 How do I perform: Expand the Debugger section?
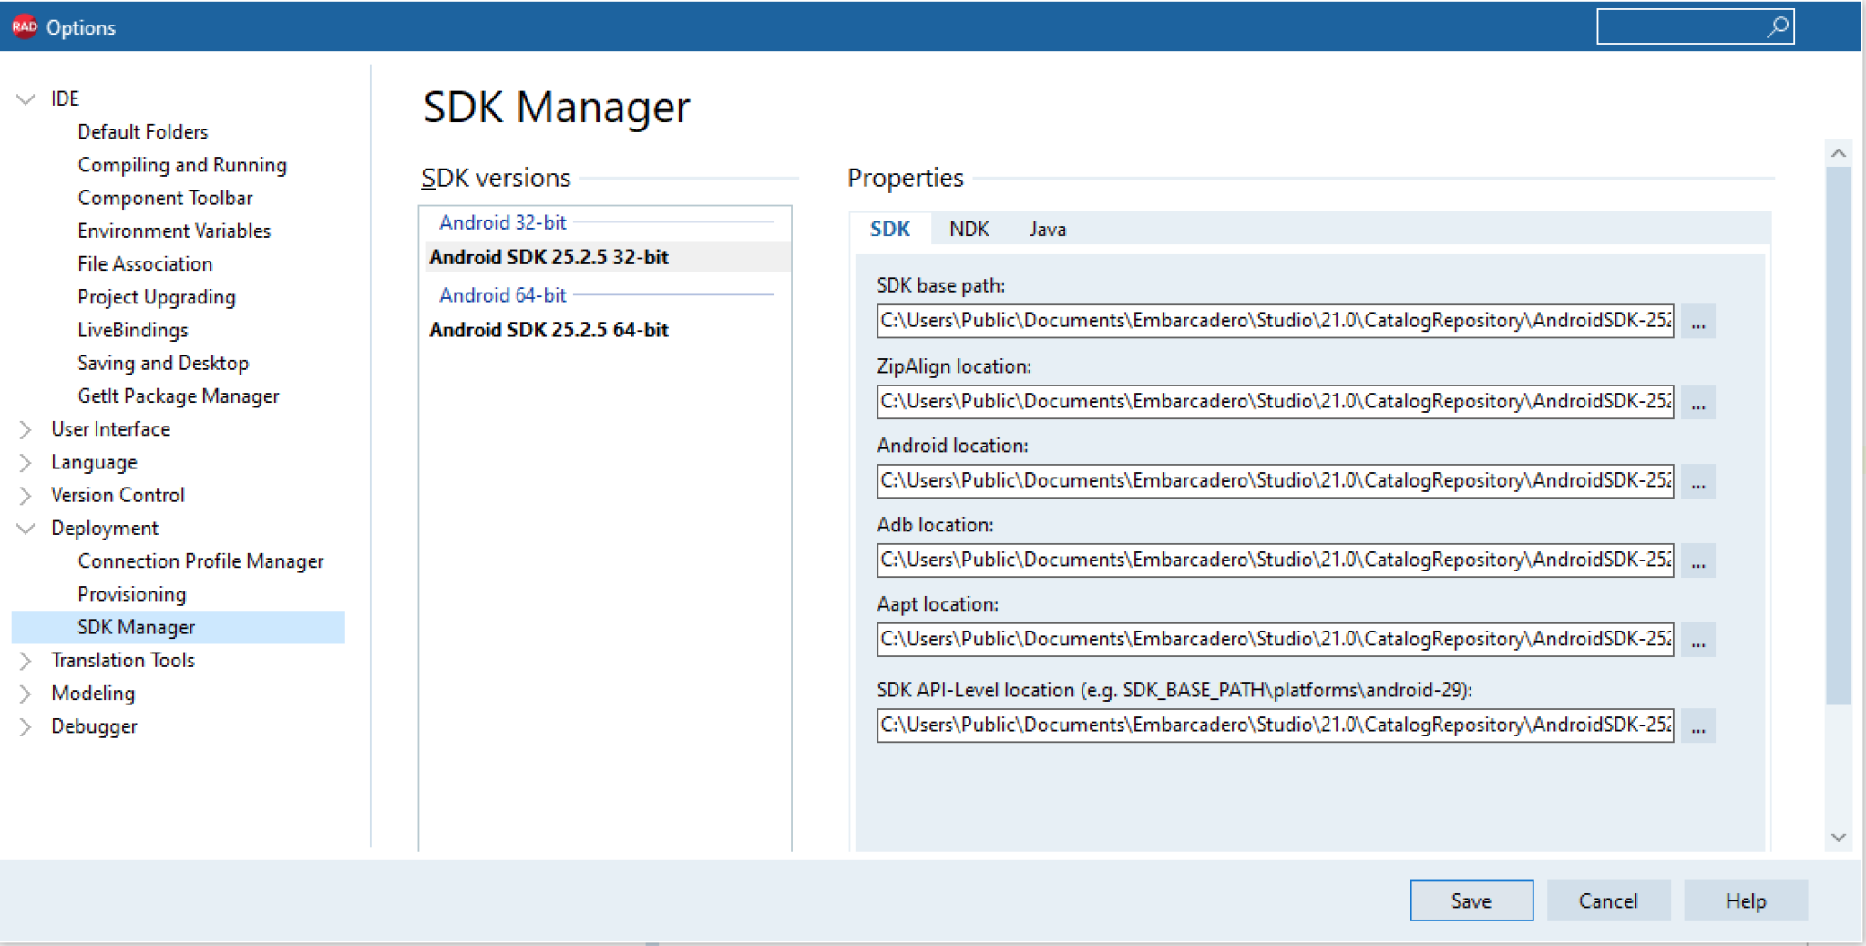(x=26, y=726)
